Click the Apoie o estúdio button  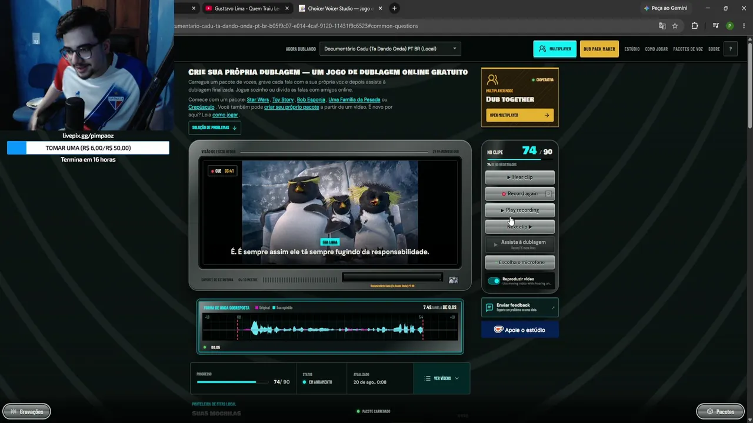click(520, 330)
